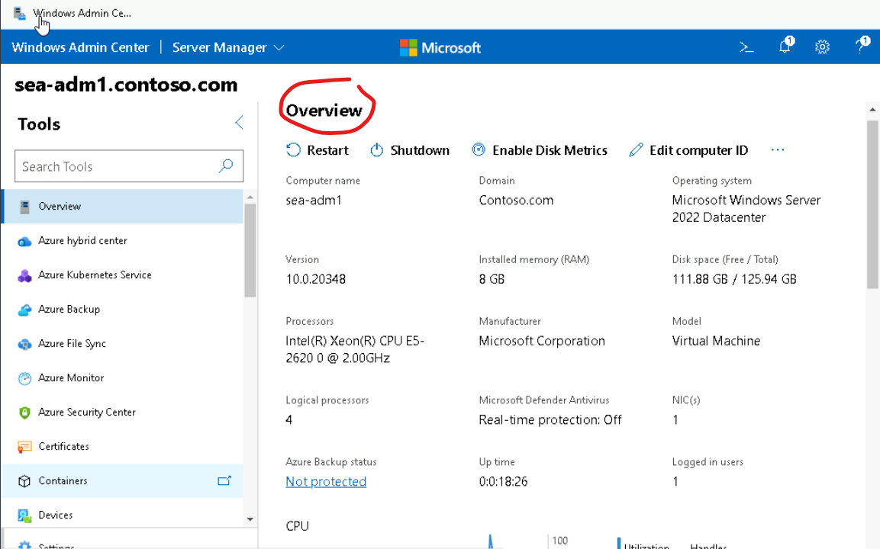
Task: Select Azure Security Center tool
Action: click(122, 412)
